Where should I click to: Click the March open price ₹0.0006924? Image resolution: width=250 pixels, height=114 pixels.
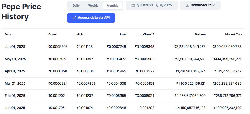click(58, 83)
